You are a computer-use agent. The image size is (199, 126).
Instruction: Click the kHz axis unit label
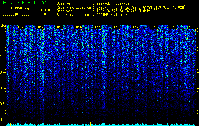(3, 26)
